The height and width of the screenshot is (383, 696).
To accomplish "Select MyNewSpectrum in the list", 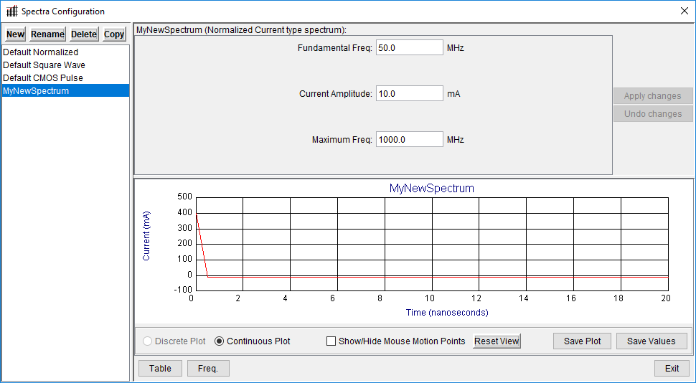I will coord(66,91).
